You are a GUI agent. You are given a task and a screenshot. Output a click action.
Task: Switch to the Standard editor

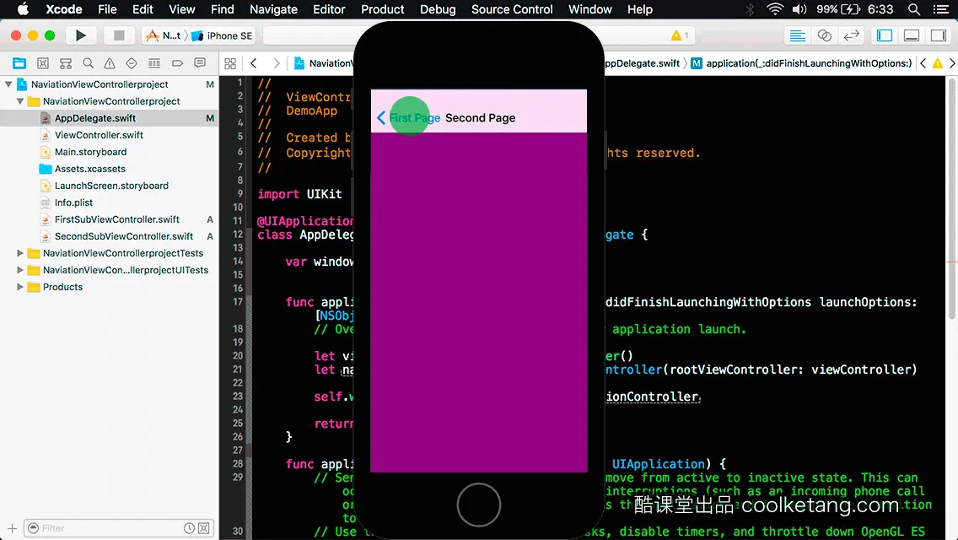coord(797,35)
